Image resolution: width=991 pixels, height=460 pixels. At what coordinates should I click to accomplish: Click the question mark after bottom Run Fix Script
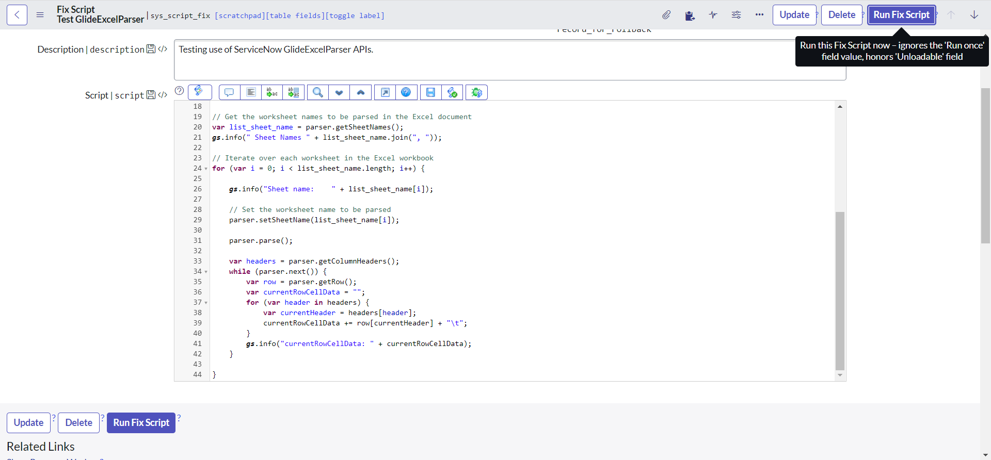[179, 417]
